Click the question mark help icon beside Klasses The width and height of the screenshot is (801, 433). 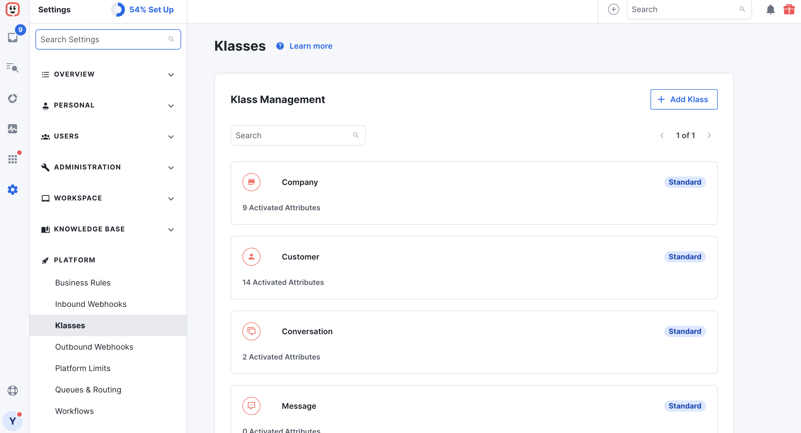280,46
